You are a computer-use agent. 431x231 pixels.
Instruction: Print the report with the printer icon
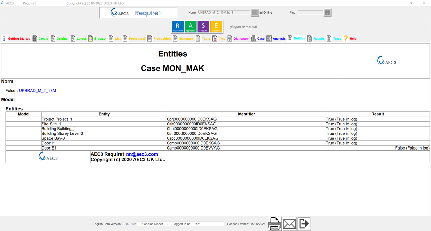274,224
